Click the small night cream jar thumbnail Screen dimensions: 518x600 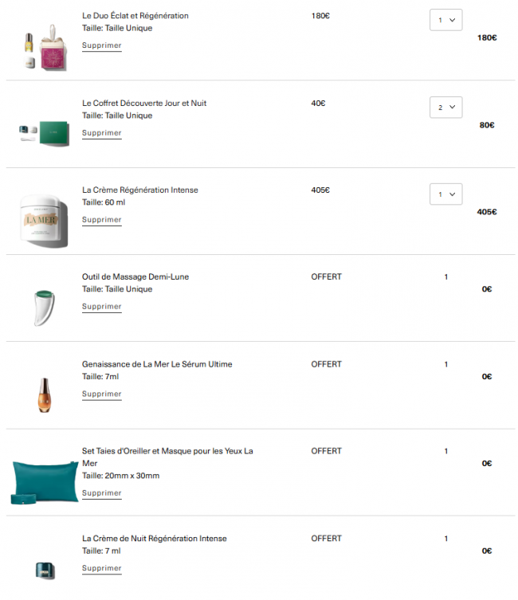pyautogui.click(x=45, y=570)
